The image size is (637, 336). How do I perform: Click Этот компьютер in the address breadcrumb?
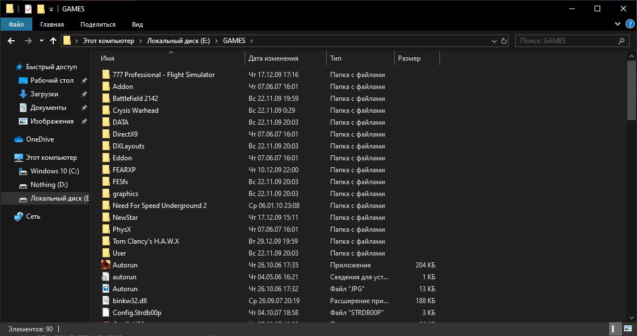[109, 41]
